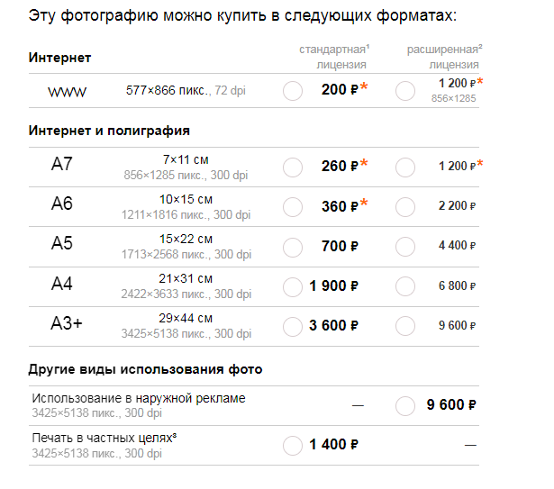Choose A4 extended license for 6 800 ₽
The width and height of the screenshot is (554, 489).
click(x=405, y=286)
